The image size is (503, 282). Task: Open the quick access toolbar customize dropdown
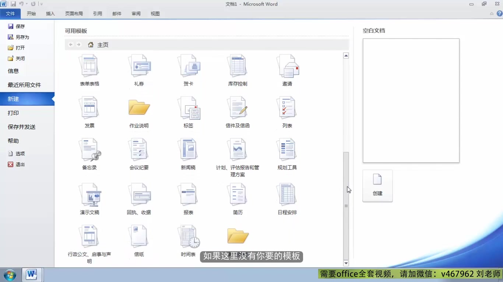(41, 4)
